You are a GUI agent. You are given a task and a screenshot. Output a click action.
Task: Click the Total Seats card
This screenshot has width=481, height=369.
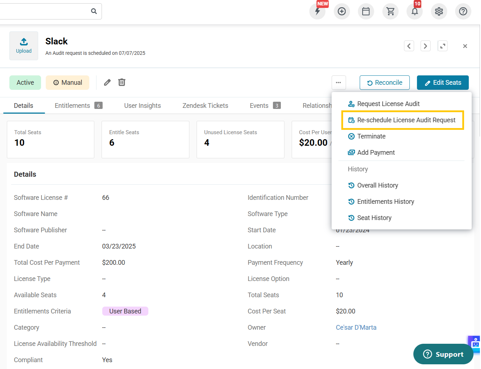51,140
